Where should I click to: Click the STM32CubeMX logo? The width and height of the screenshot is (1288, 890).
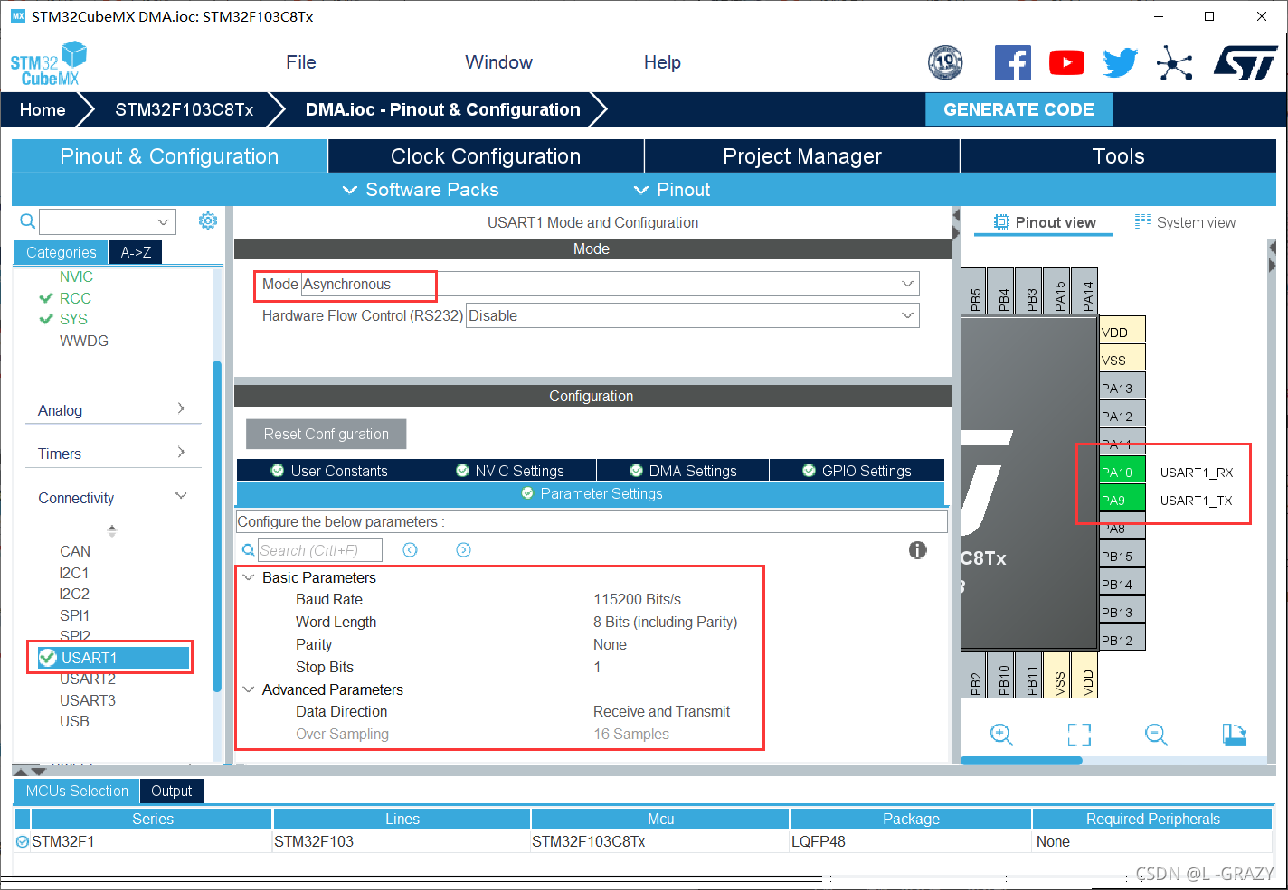click(49, 63)
